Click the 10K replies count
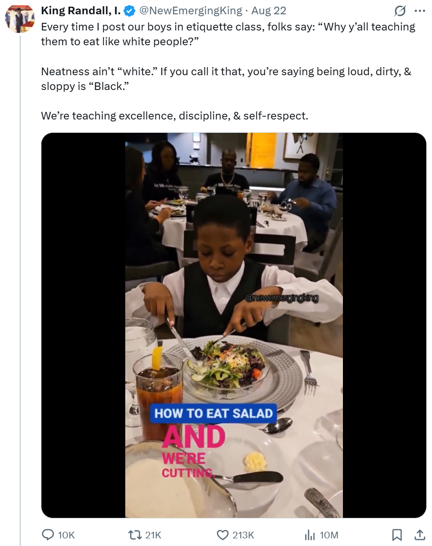This screenshot has width=432, height=546. coord(66,535)
